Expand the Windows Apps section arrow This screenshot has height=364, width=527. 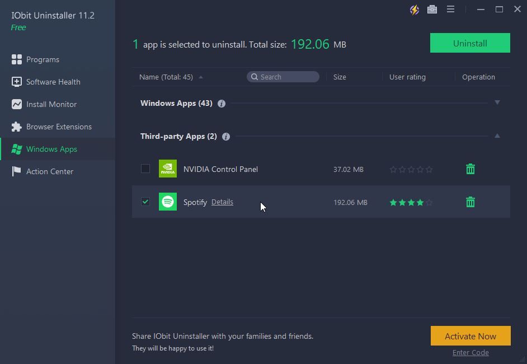(x=497, y=103)
